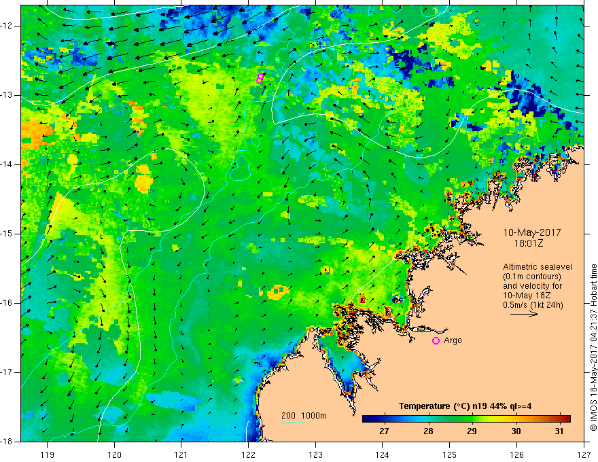Click the longitude axis label "127"
The height and width of the screenshot is (462, 598).
click(584, 455)
